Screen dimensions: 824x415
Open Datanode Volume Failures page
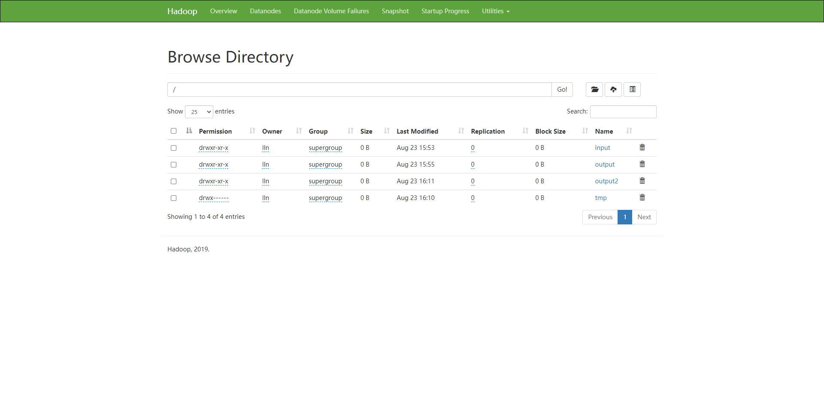click(331, 11)
